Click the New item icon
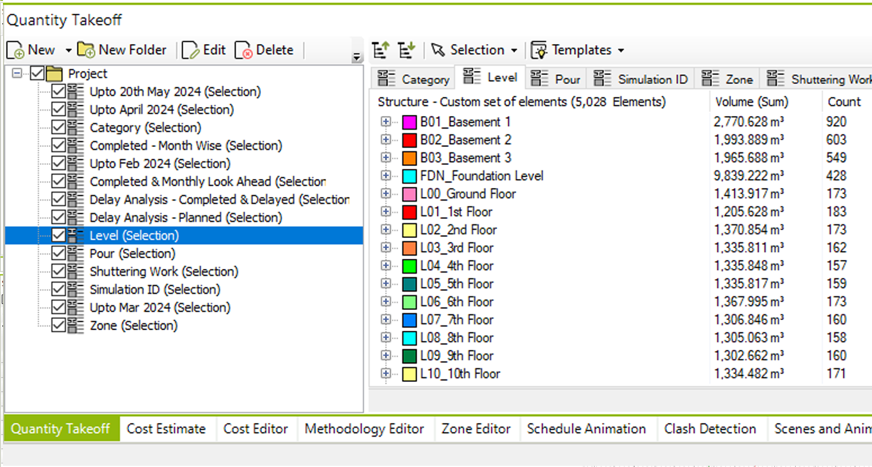This screenshot has height=467, width=872. click(x=15, y=51)
